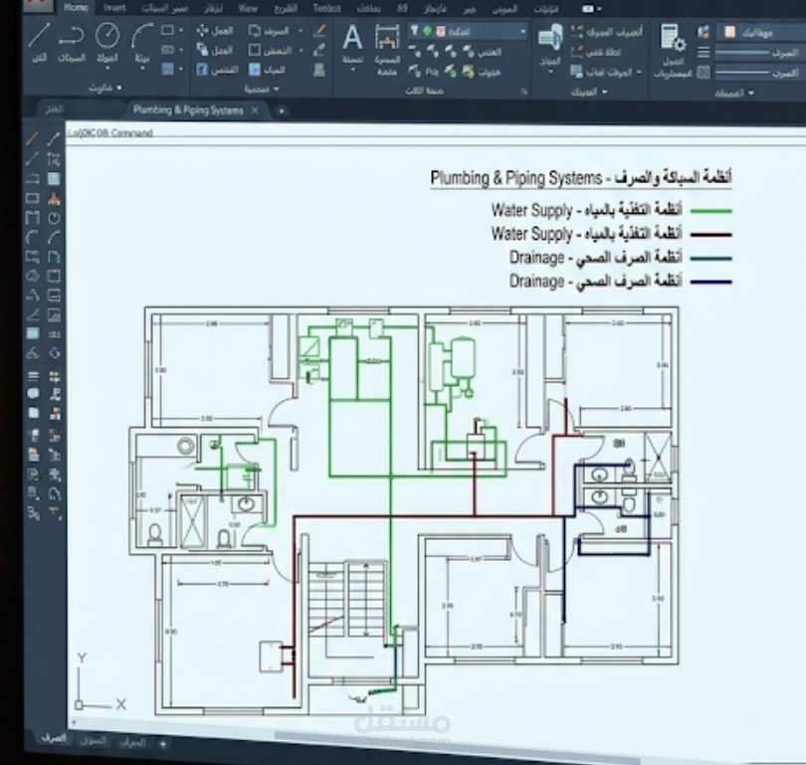The height and width of the screenshot is (765, 806).
Task: Click the UCS X-Y axis icon
Action: click(100, 682)
